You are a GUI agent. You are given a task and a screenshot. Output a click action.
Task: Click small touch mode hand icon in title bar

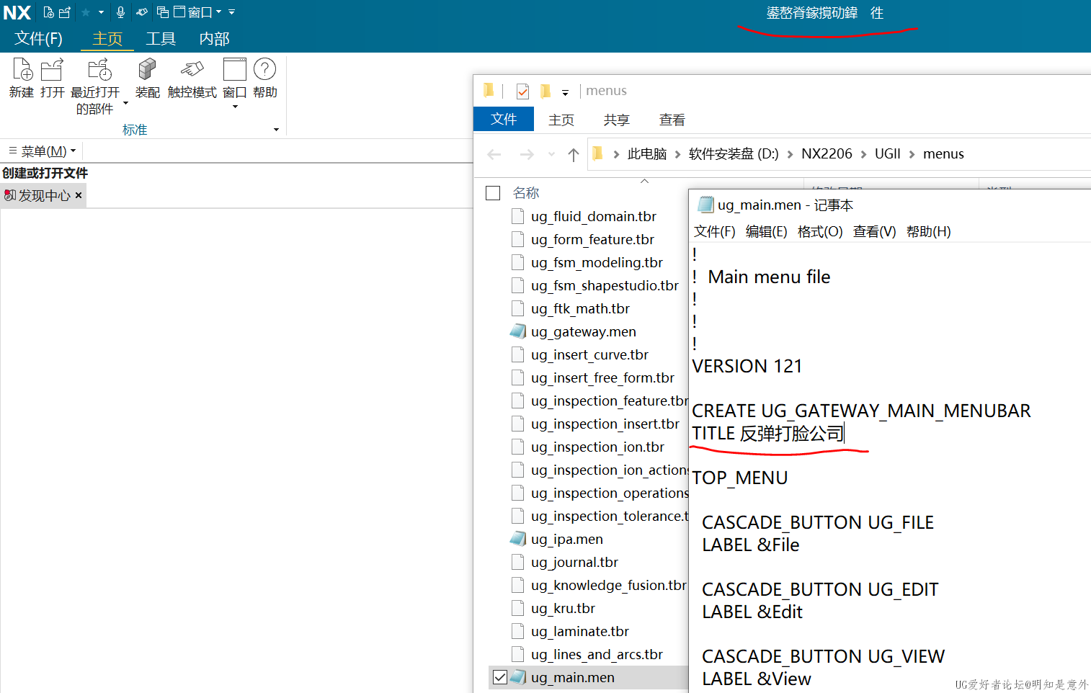(142, 12)
